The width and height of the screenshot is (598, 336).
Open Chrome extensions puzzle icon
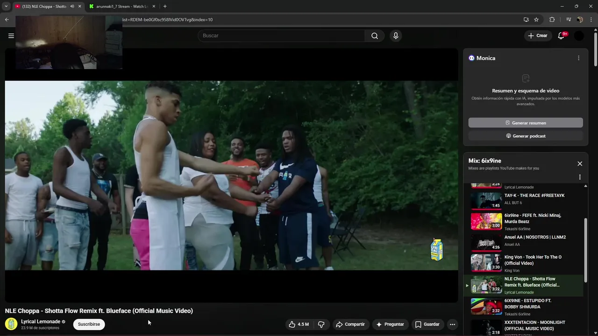pos(552,20)
